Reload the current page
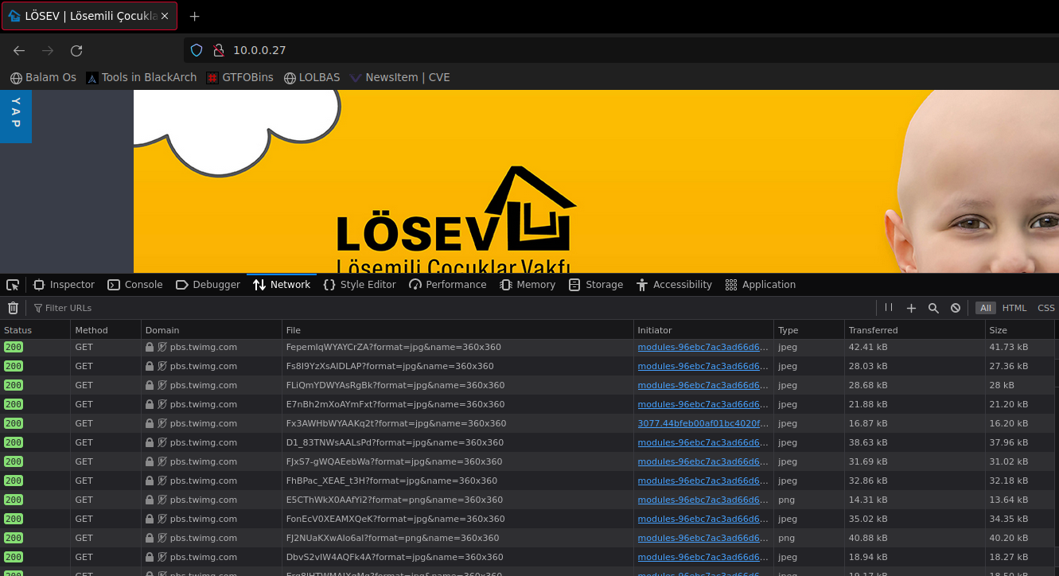 click(x=76, y=51)
